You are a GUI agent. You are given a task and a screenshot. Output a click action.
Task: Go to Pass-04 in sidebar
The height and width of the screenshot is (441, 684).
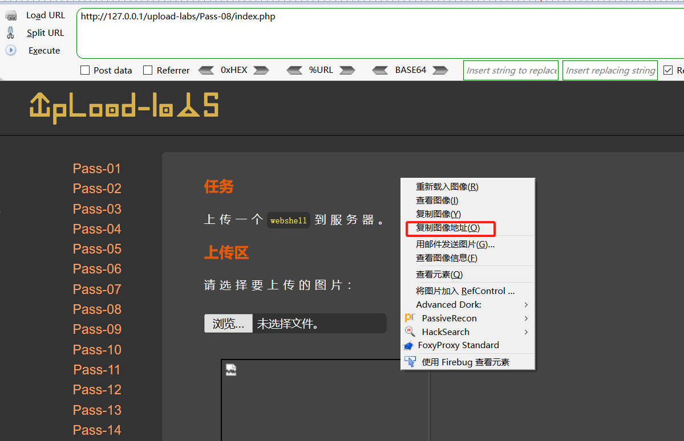click(97, 229)
